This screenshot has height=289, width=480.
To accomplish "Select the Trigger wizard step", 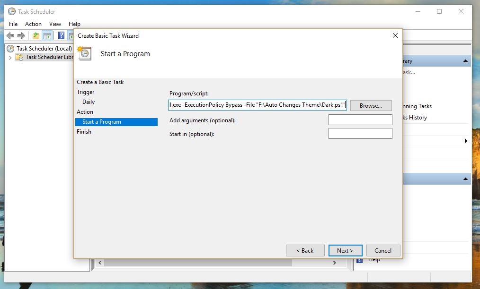I will pos(85,92).
